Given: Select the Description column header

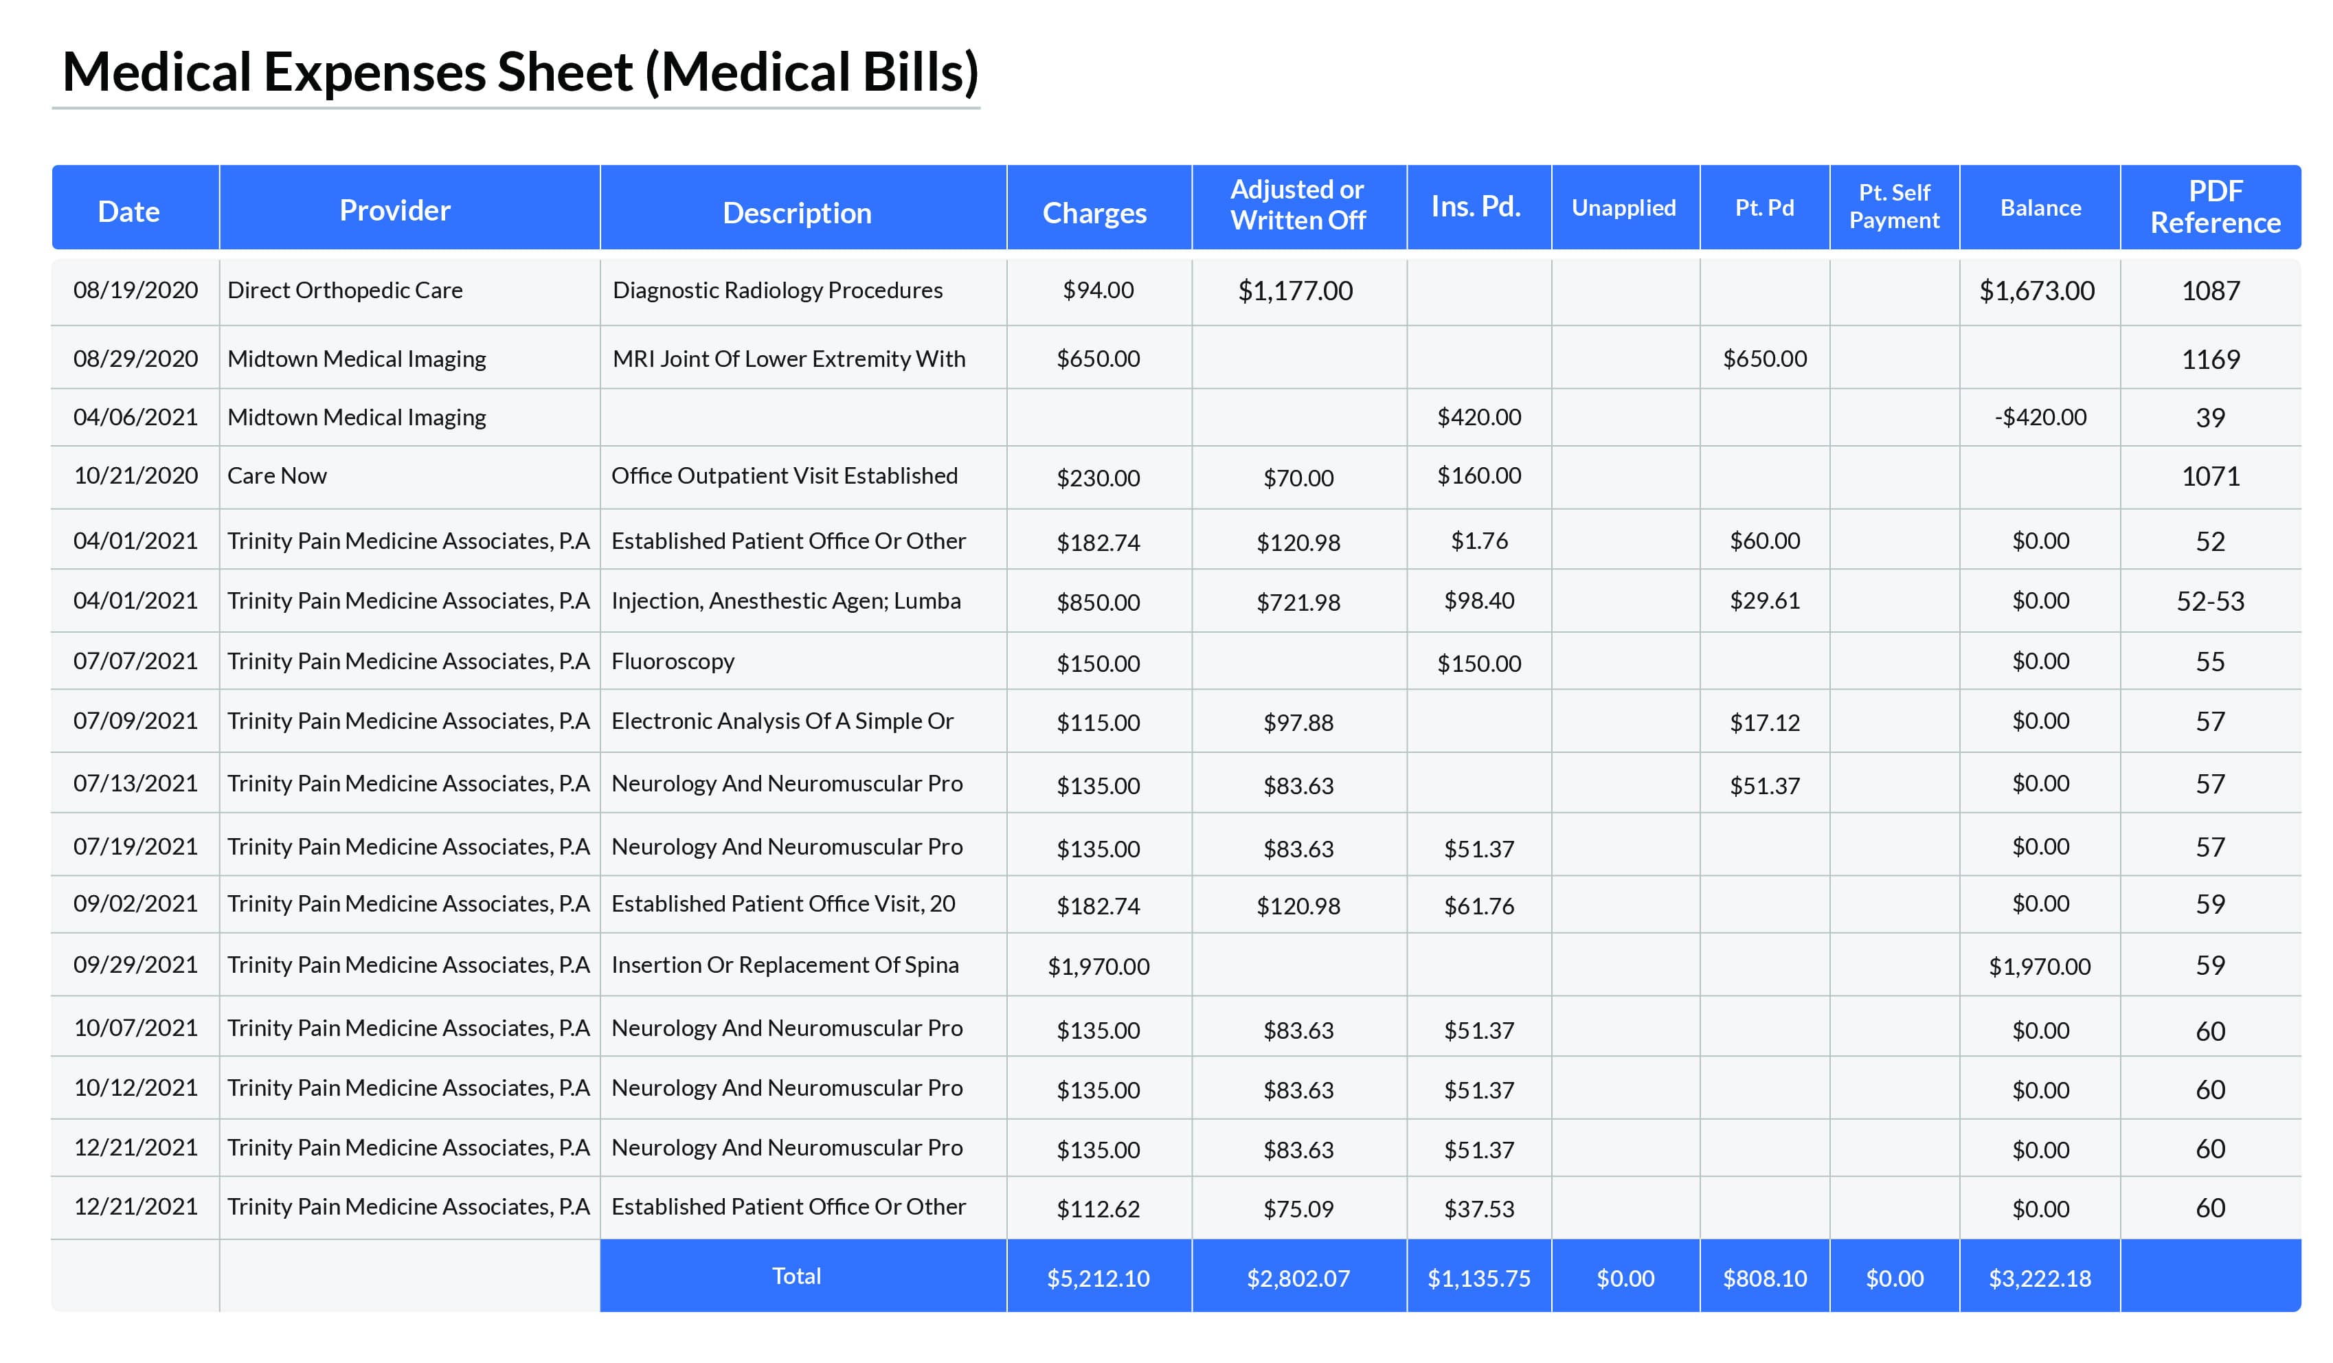Looking at the screenshot, I should tap(796, 213).
